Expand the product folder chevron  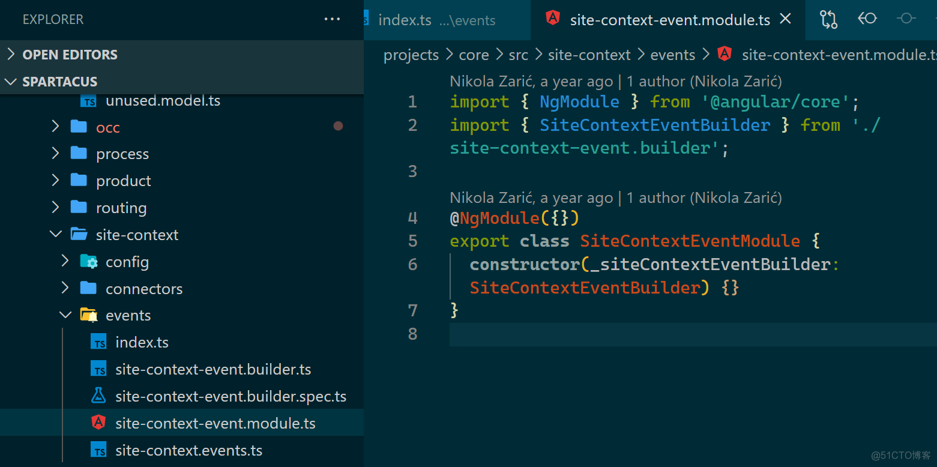tap(56, 181)
